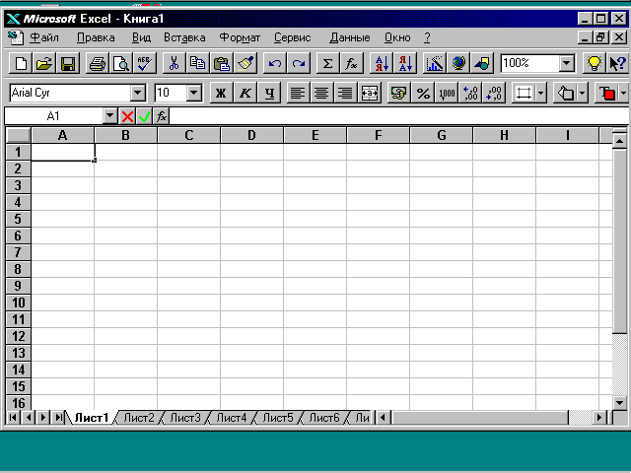This screenshot has height=473, width=631.
Task: Run the ABC spelling check
Action: (144, 63)
